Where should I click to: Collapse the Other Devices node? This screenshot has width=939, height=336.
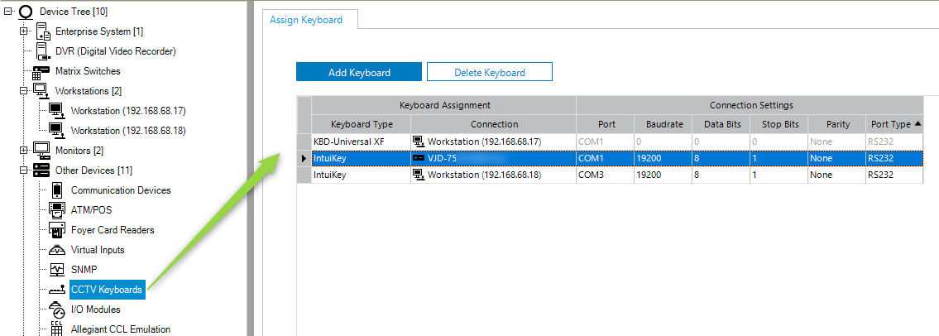(24, 170)
